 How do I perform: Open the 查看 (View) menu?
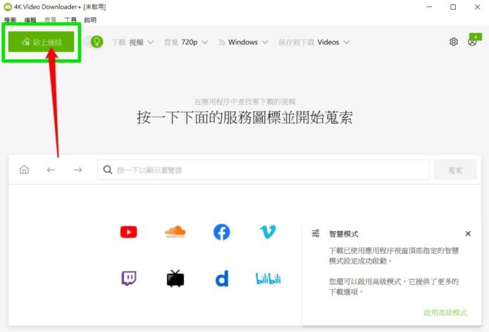coord(50,20)
